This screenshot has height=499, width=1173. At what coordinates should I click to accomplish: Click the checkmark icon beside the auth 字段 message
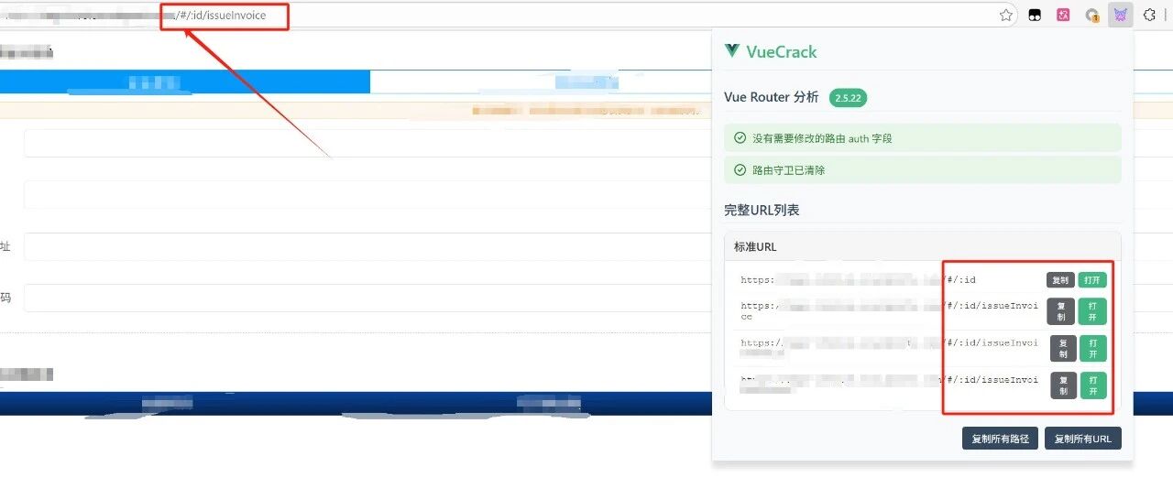click(x=740, y=138)
